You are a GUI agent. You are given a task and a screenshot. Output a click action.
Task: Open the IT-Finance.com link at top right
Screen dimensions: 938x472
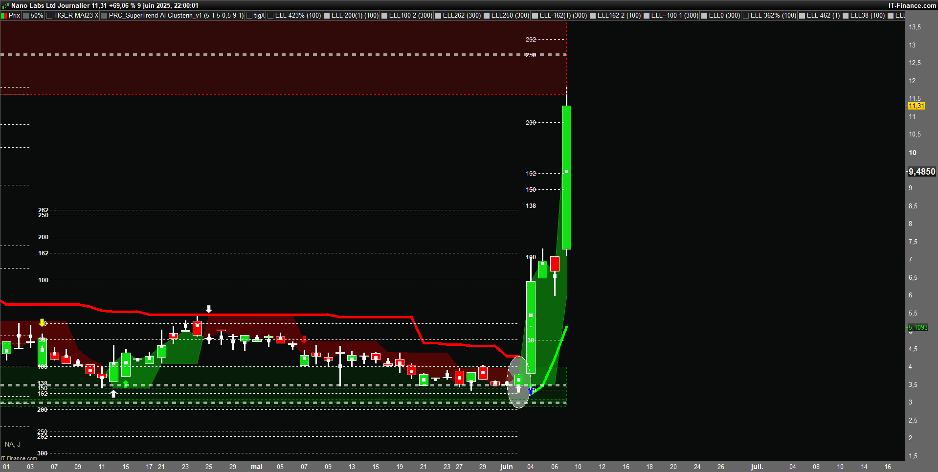tap(913, 5)
